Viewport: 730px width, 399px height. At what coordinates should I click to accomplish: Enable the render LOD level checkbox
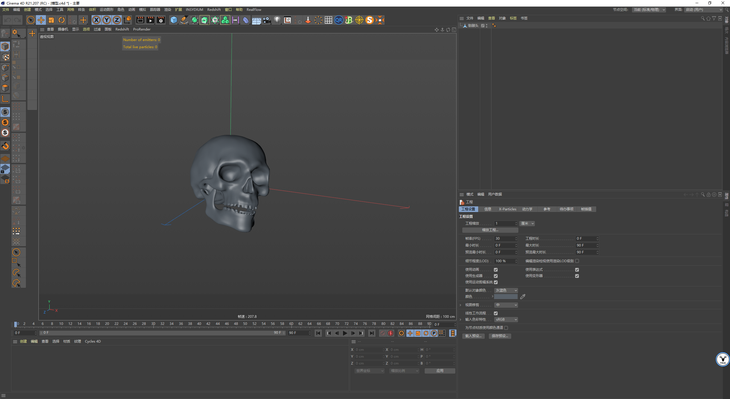pos(577,261)
